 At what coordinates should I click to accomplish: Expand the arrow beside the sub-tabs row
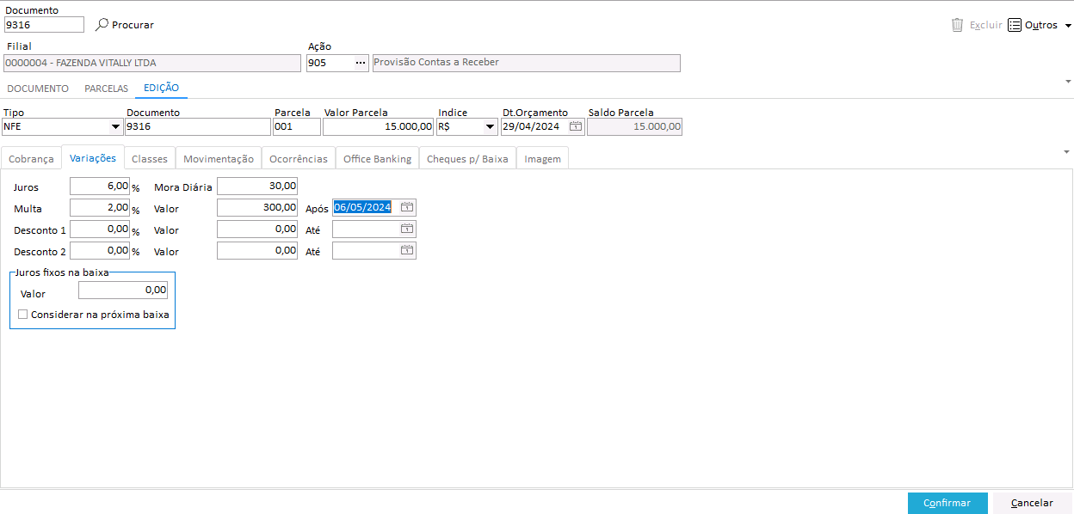[x=1068, y=151]
